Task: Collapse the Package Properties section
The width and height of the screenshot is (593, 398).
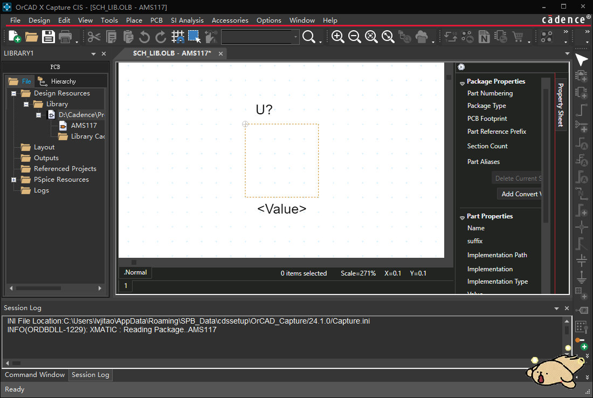Action: pos(462,83)
